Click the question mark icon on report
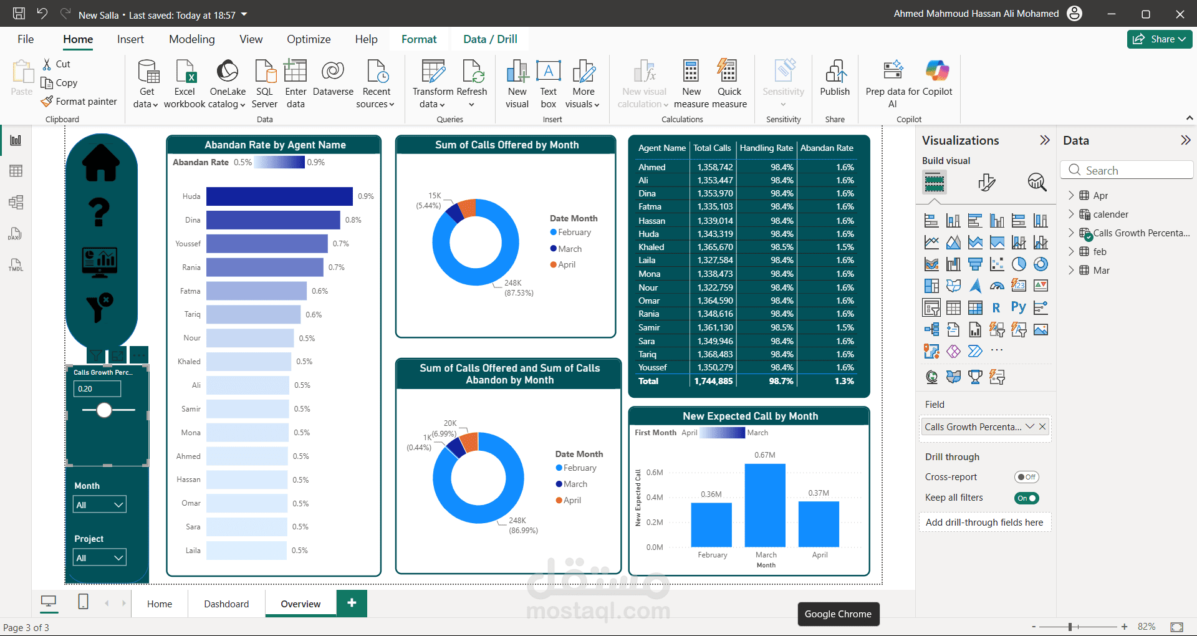 tap(100, 213)
